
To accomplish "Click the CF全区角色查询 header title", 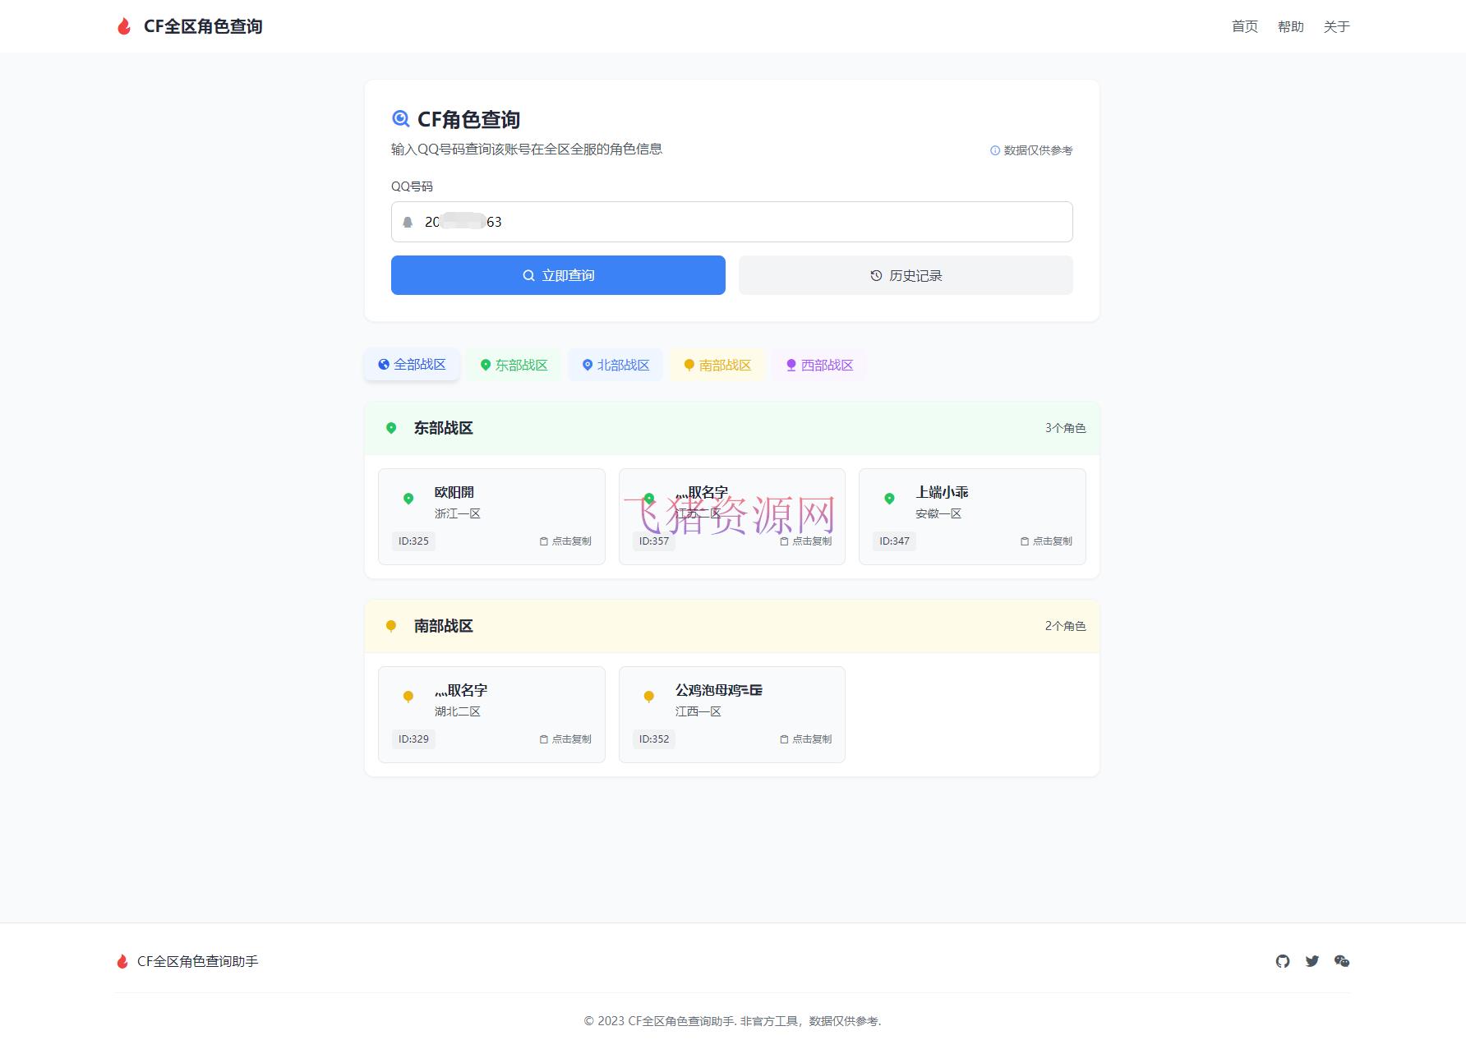I will [x=203, y=26].
